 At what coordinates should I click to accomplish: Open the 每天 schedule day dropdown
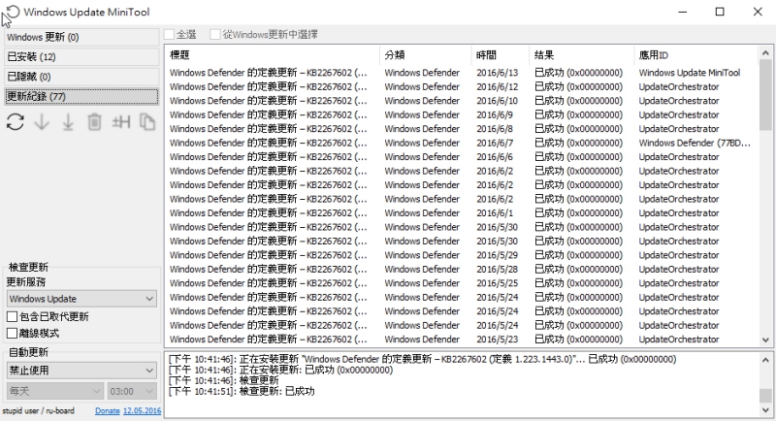(x=55, y=391)
